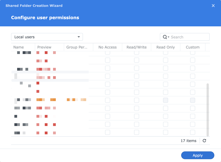221x162 pixels.
Task: Check No Access in the orange-preview row
Action: pyautogui.click(x=107, y=100)
